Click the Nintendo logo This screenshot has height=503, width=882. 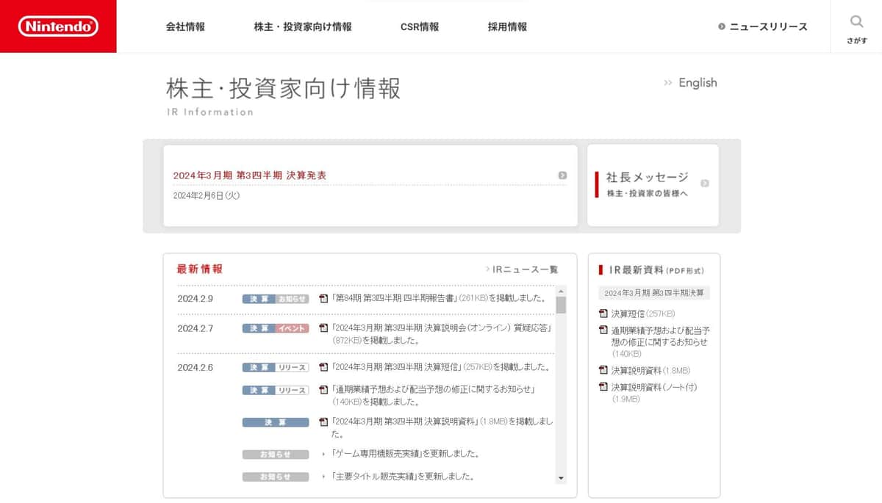click(57, 26)
